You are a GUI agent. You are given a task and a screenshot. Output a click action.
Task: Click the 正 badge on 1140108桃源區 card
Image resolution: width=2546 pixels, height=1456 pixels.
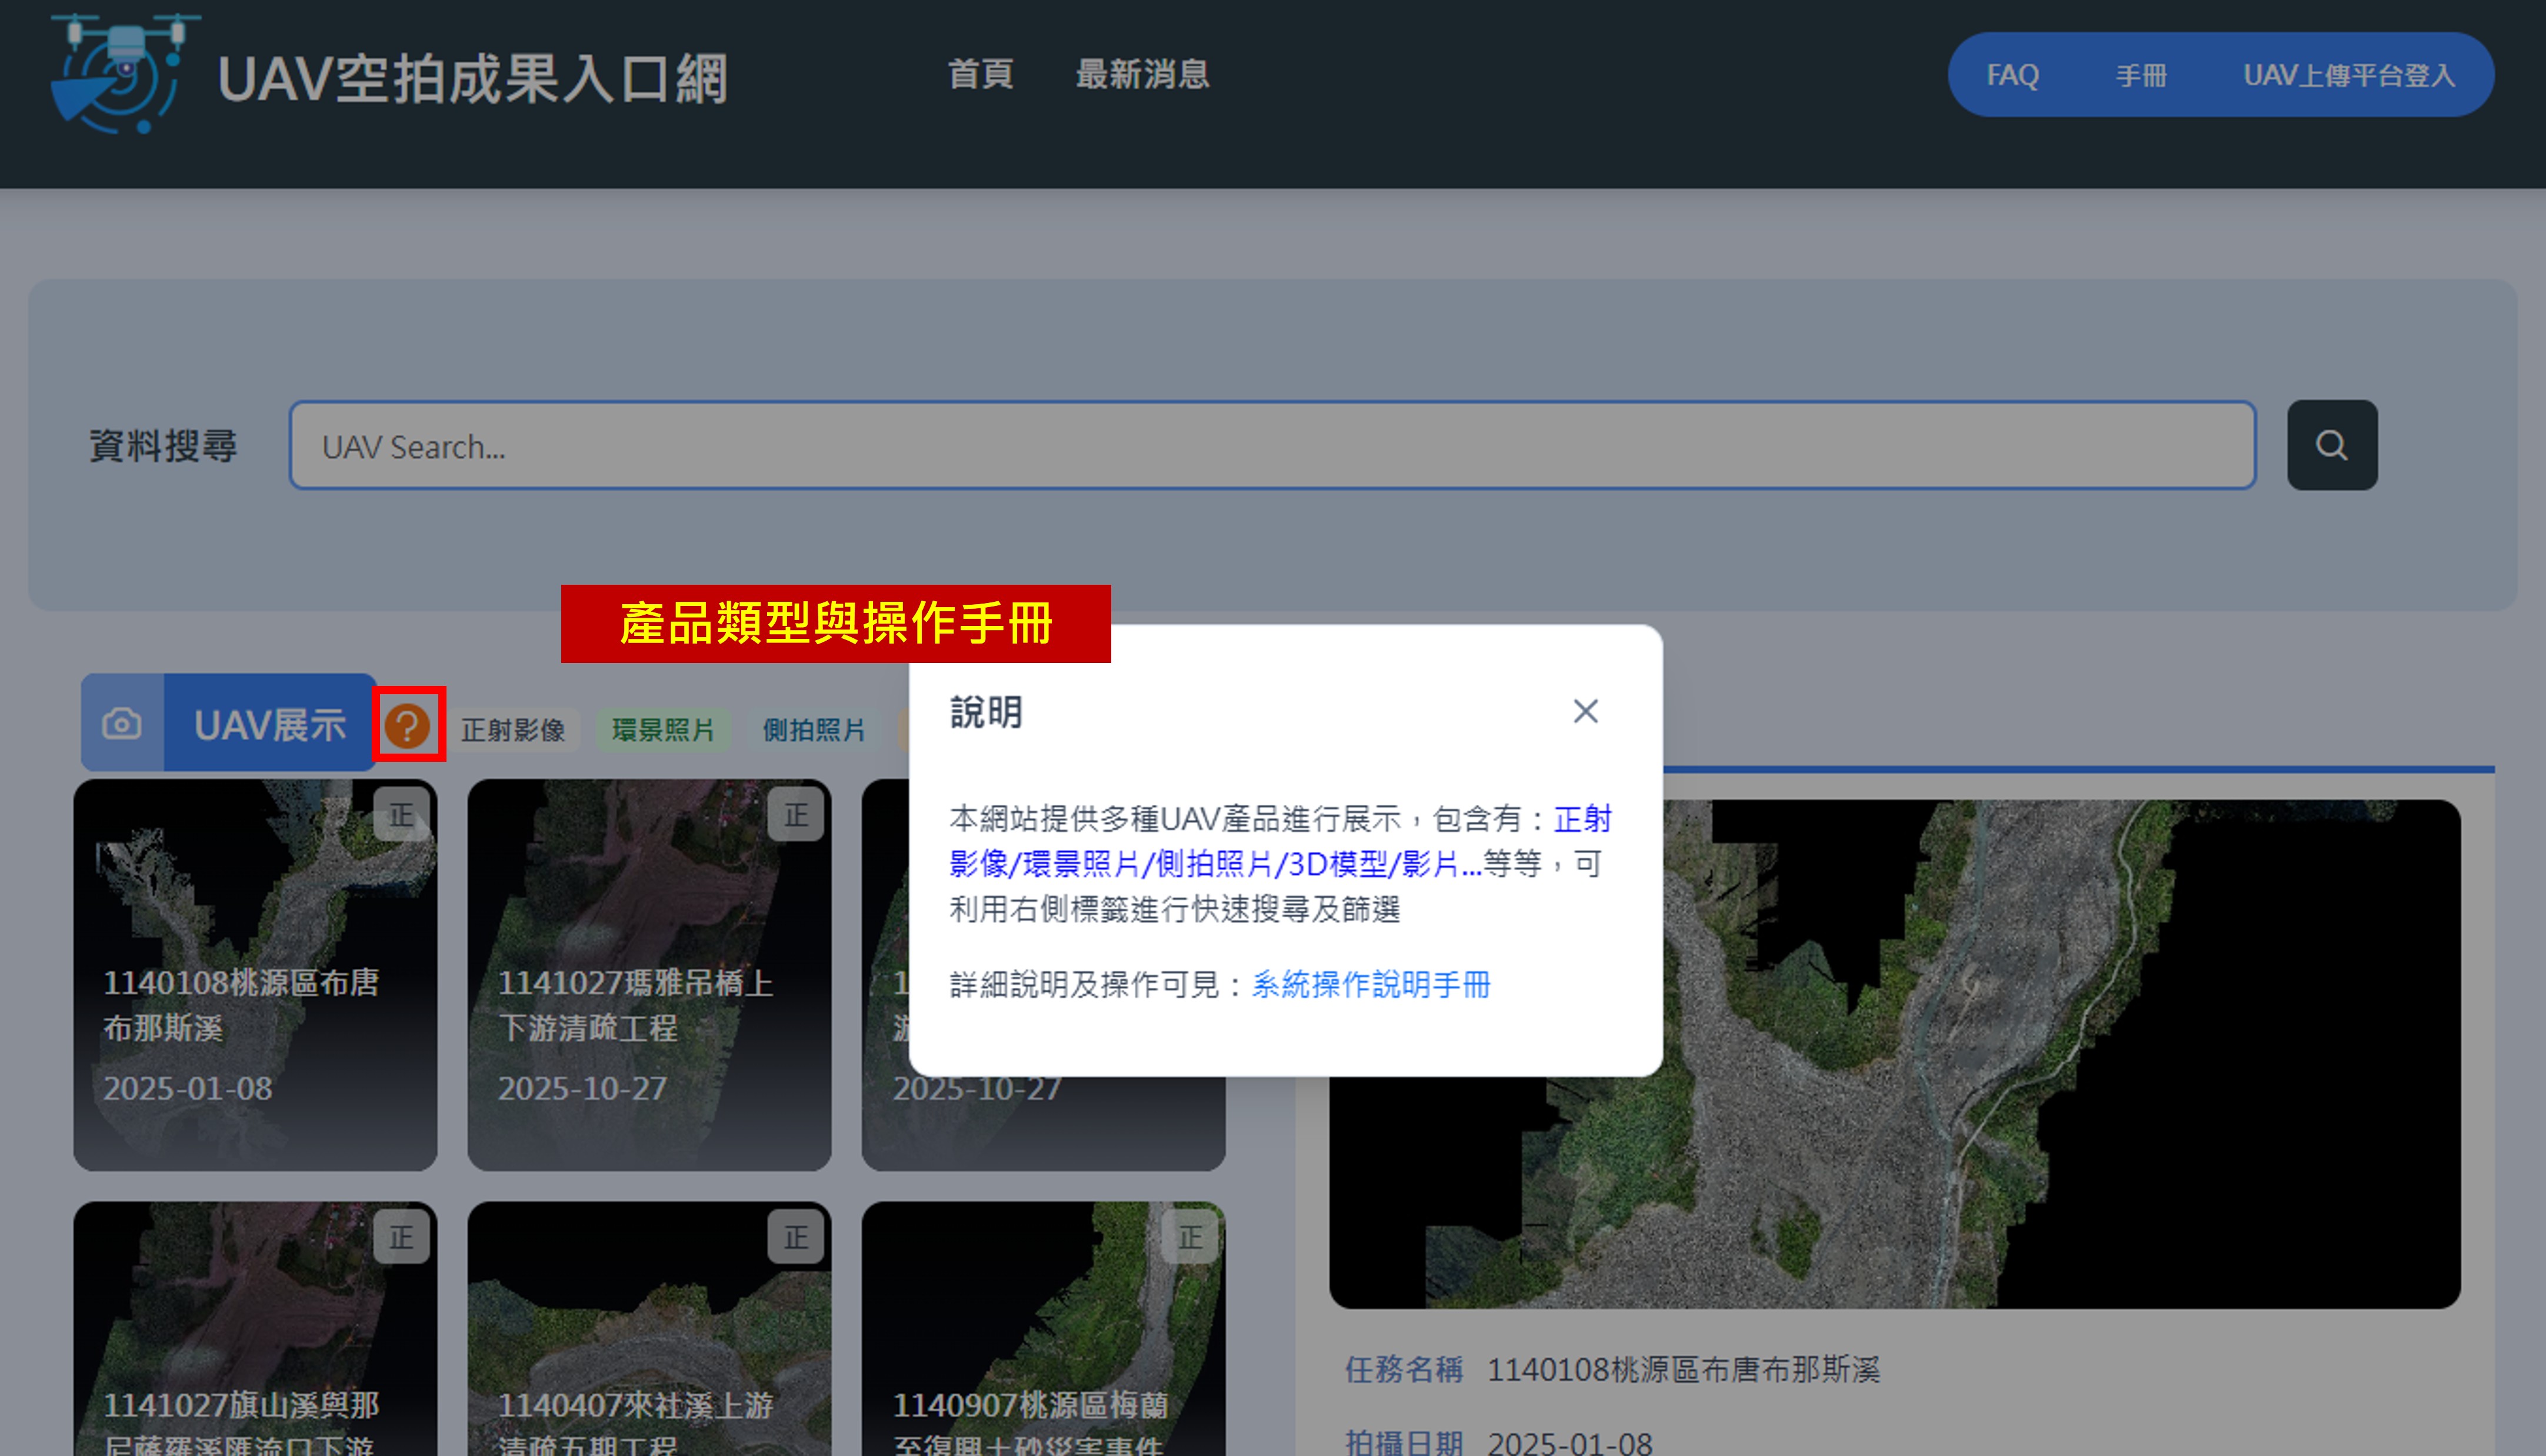(x=401, y=814)
